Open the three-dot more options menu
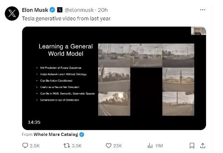This screenshot has height=153, width=223. pos(203,10)
